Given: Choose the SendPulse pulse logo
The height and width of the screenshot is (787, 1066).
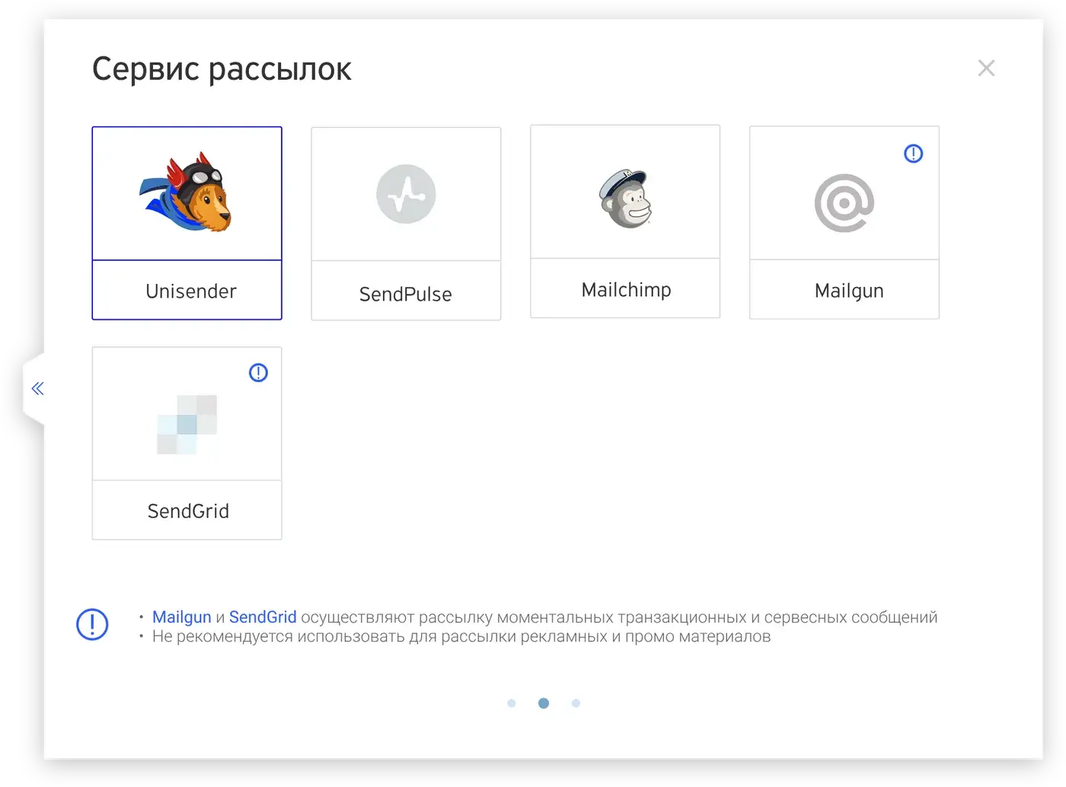Looking at the screenshot, I should [x=406, y=194].
